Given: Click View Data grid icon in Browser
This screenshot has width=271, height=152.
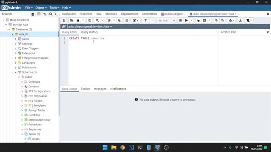Looking at the screenshot, I should 39,14.
